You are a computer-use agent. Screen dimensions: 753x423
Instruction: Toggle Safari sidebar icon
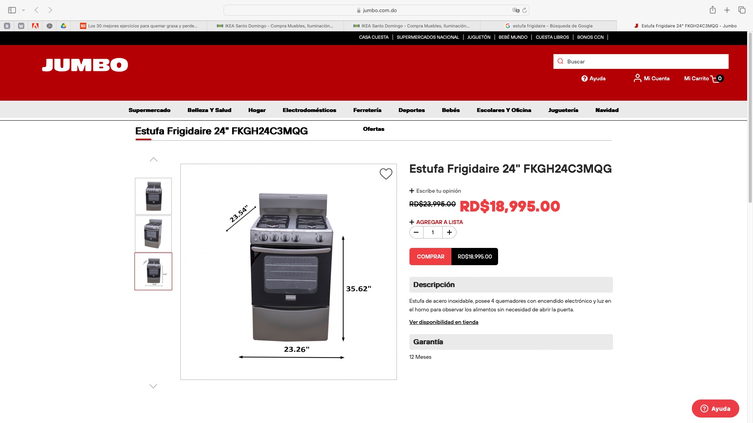coord(12,10)
